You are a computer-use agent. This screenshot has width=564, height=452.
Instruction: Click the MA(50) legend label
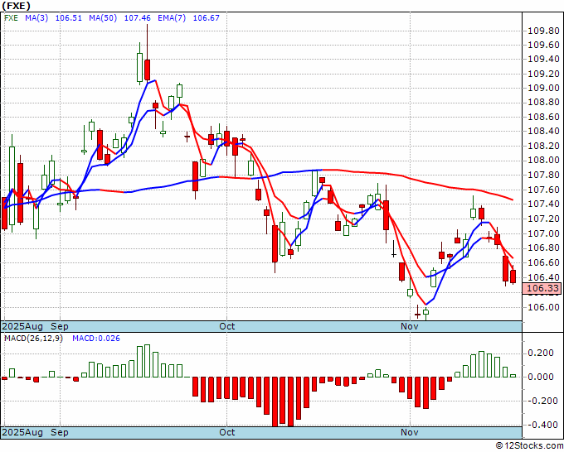tap(103, 18)
